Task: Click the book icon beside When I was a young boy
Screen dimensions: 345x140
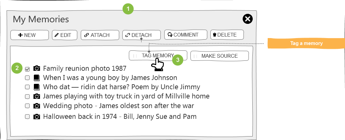Action: (37, 78)
